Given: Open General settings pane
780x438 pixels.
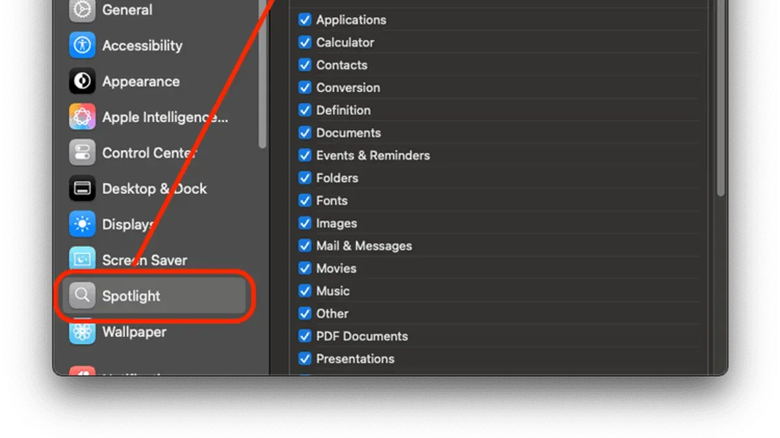Looking at the screenshot, I should pyautogui.click(x=127, y=10).
